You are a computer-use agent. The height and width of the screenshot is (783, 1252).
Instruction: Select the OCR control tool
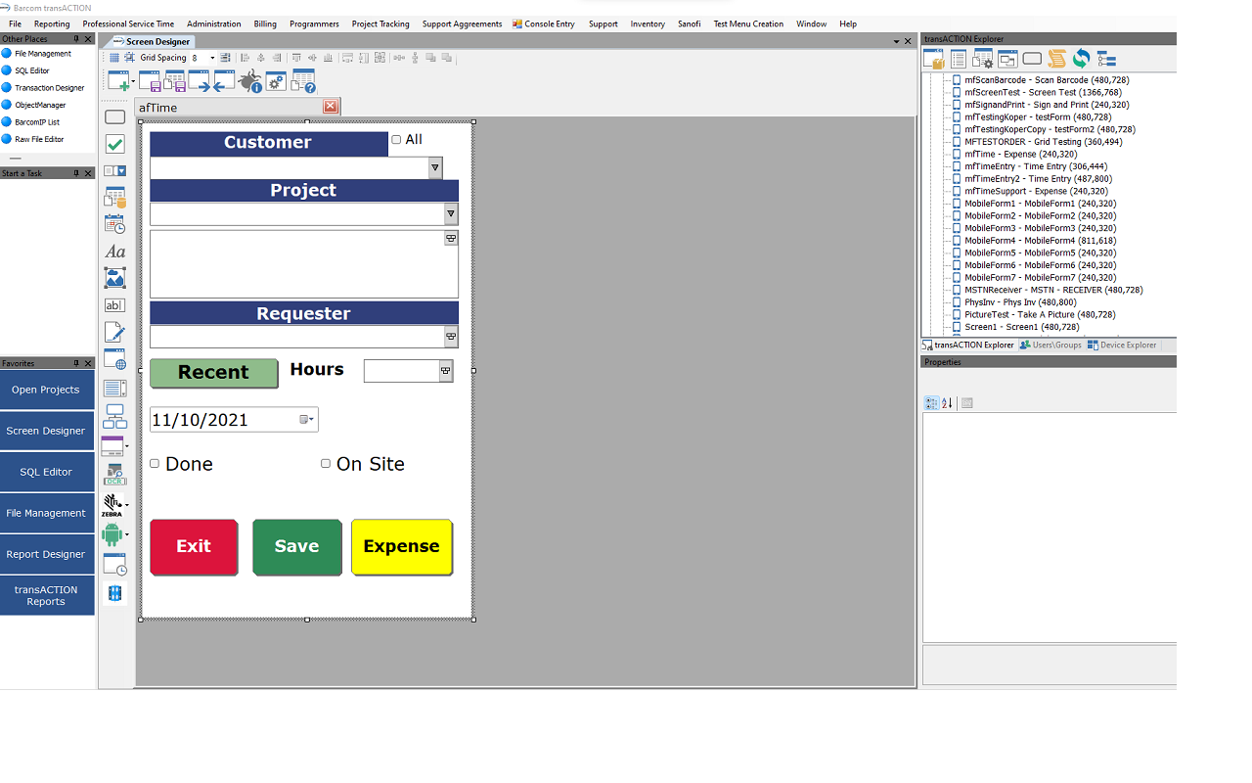(114, 475)
